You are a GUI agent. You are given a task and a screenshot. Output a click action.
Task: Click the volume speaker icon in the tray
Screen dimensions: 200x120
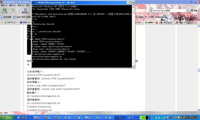170,117
